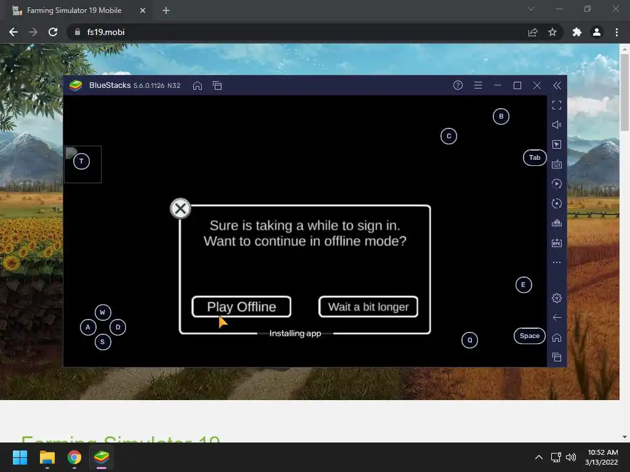This screenshot has height=472, width=630.
Task: Open the memory trim icon
Action: (x=556, y=223)
